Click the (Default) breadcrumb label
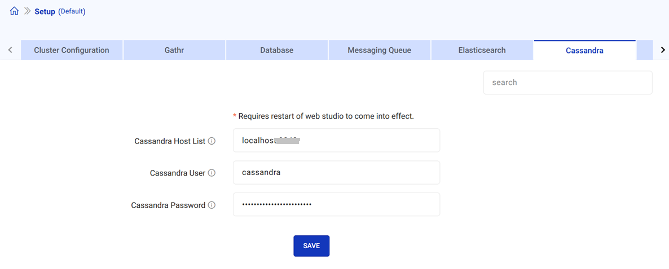This screenshot has width=669, height=269. [72, 11]
